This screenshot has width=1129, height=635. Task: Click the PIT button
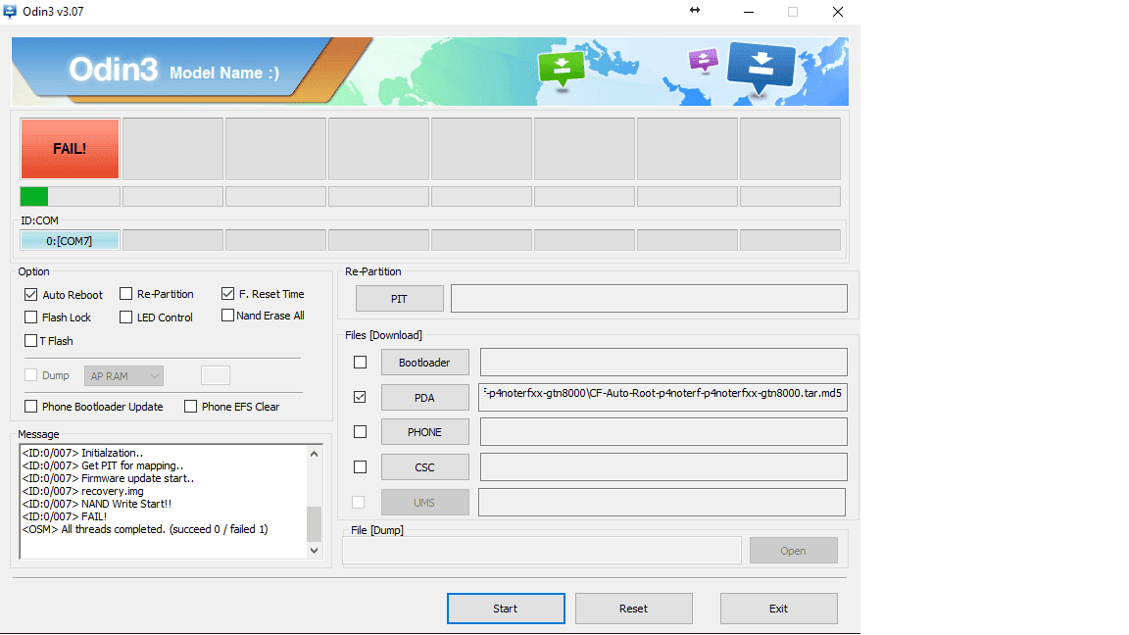pyautogui.click(x=400, y=298)
